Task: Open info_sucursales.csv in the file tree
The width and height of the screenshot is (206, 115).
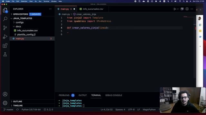Action: coord(32,31)
